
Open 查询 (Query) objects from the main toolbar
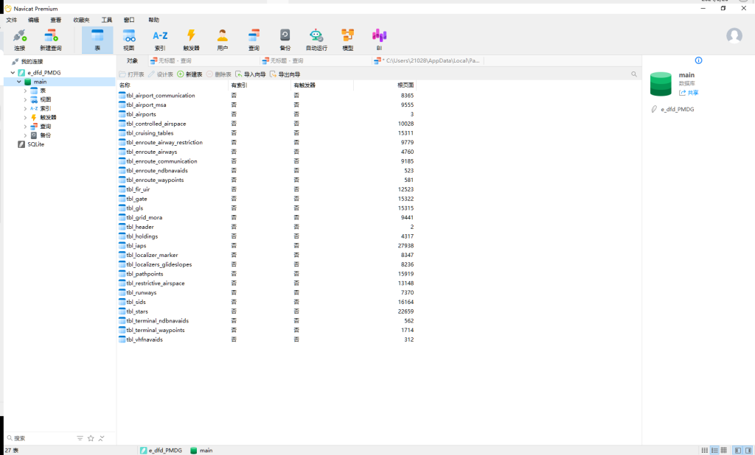[x=254, y=40]
